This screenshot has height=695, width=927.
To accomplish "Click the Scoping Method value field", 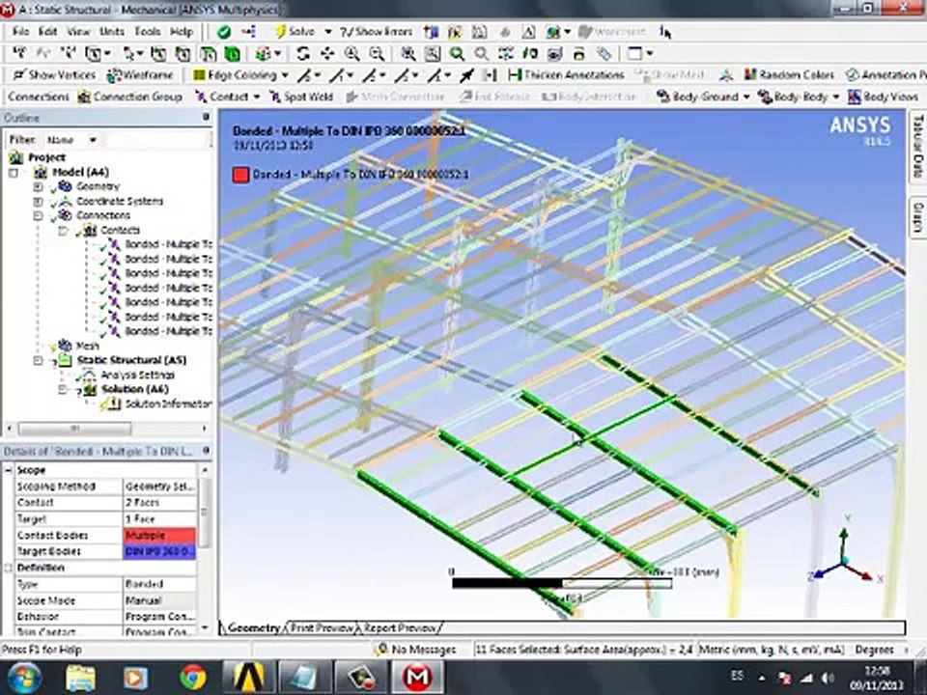I will [x=159, y=486].
